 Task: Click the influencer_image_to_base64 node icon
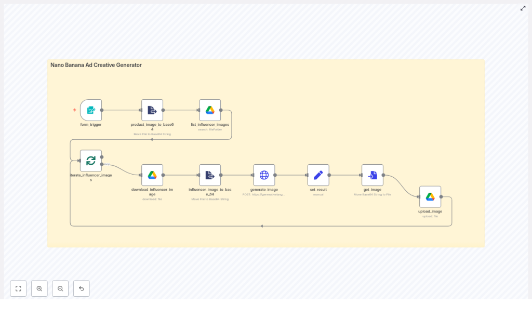pos(210,175)
